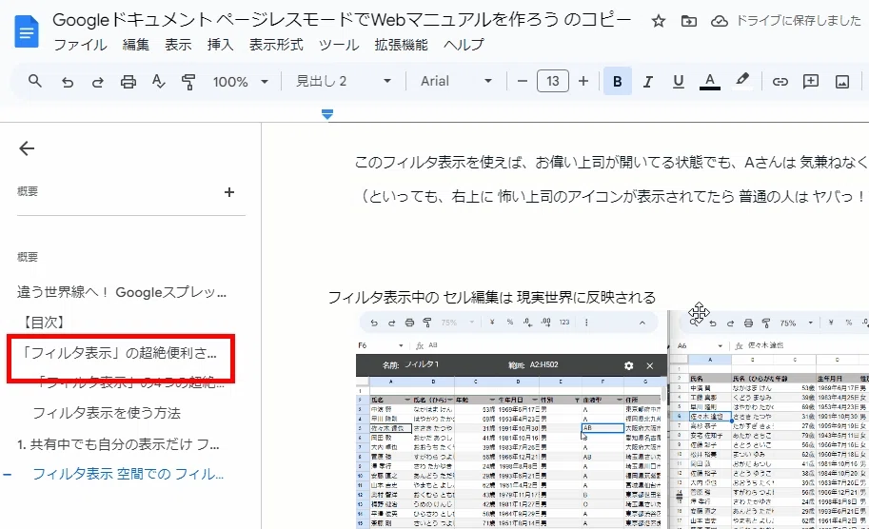Select the embedded spreadsheet screenshot image
869x529 pixels.
click(612, 420)
